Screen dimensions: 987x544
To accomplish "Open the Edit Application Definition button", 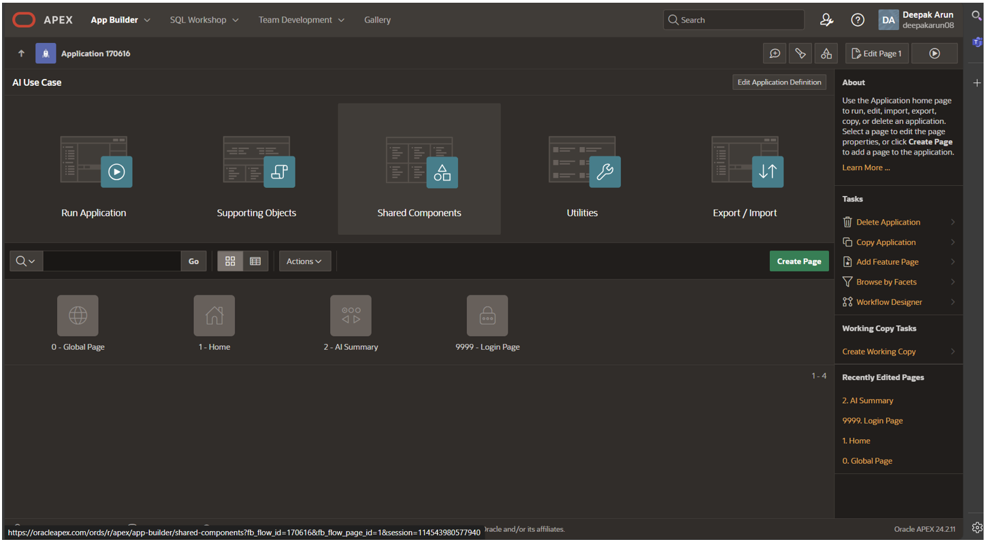I will [779, 82].
